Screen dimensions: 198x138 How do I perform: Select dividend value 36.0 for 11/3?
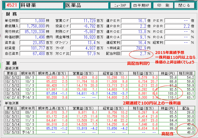click(x=190, y=120)
